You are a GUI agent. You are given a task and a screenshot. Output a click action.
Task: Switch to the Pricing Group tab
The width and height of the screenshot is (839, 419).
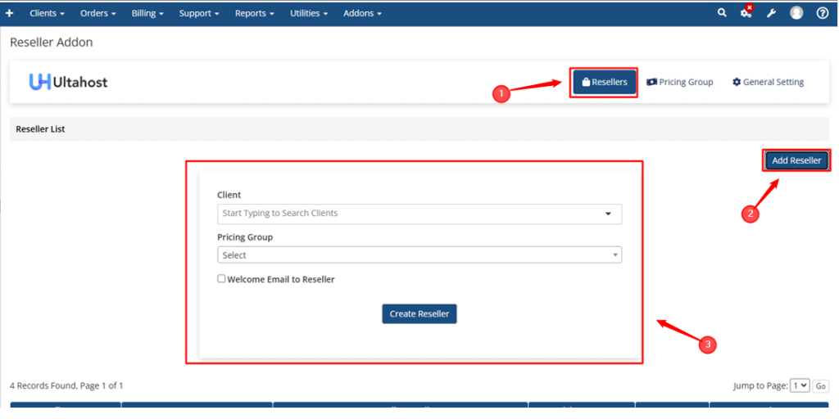[x=680, y=82]
